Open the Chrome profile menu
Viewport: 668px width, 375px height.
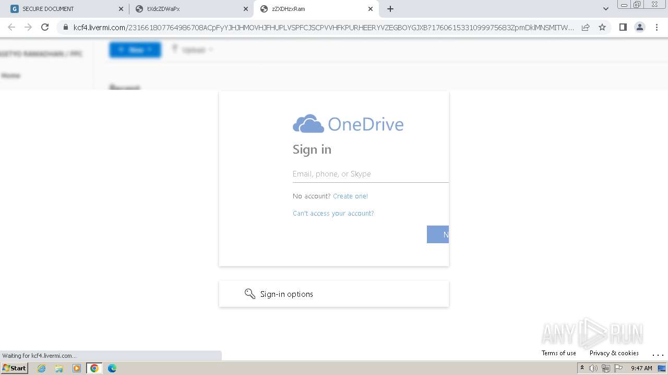click(640, 28)
